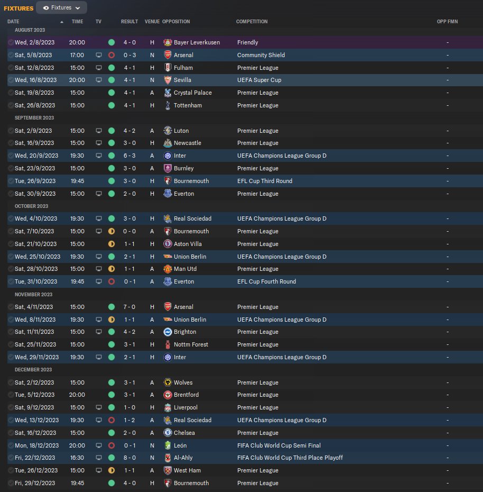
Task: Click the 1 - 2 result against Real Sociedad
Action: (x=129, y=420)
